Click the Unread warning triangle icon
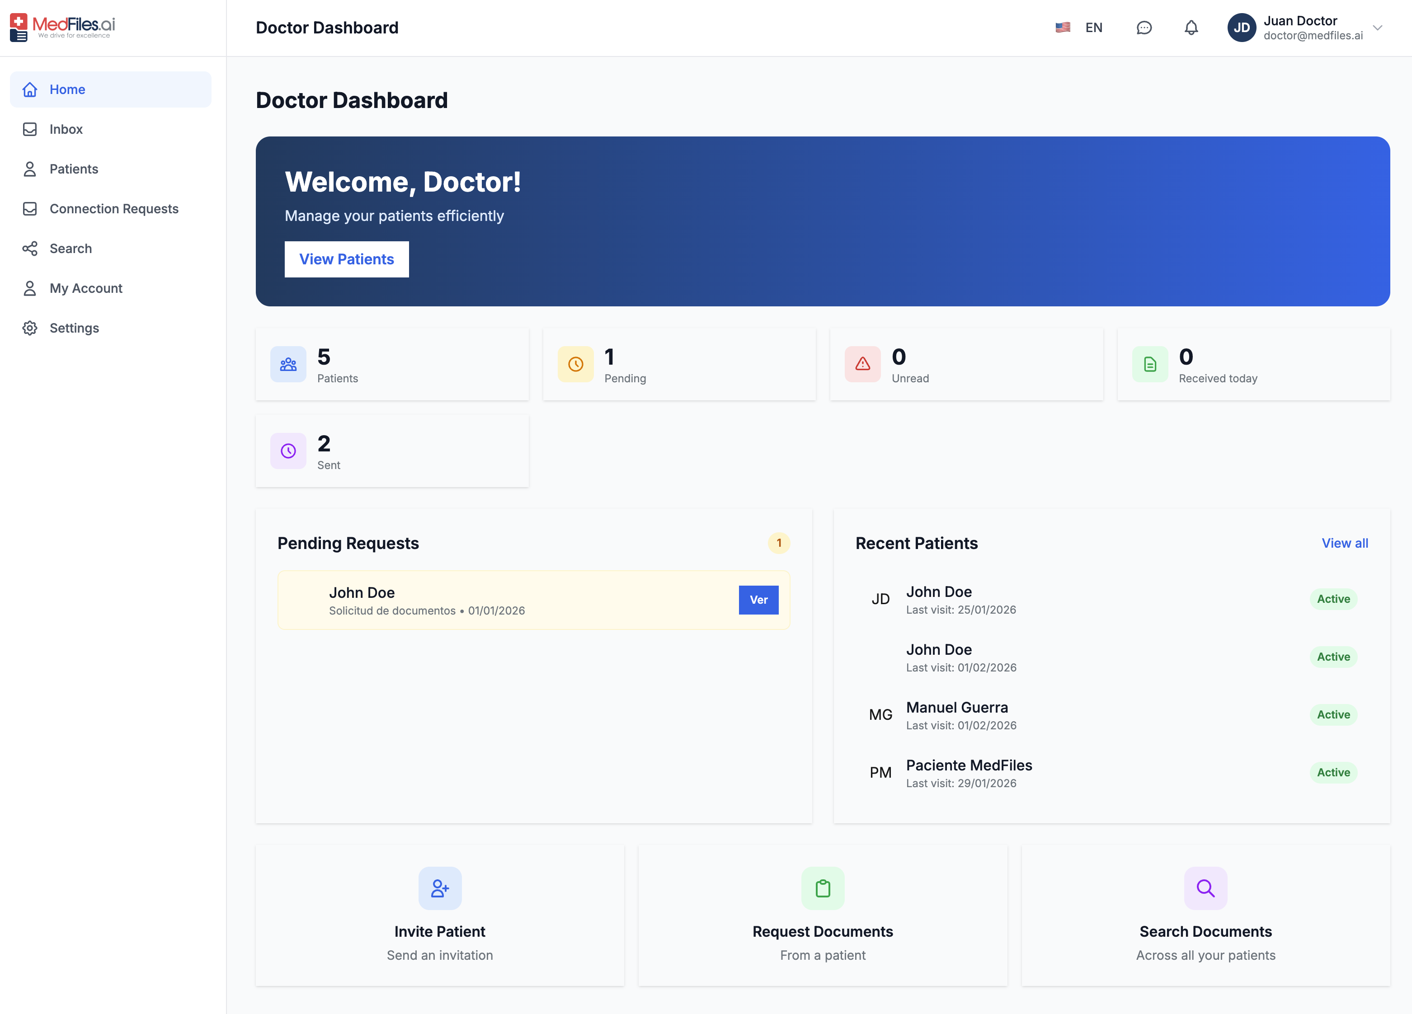1412x1014 pixels. [x=862, y=364]
